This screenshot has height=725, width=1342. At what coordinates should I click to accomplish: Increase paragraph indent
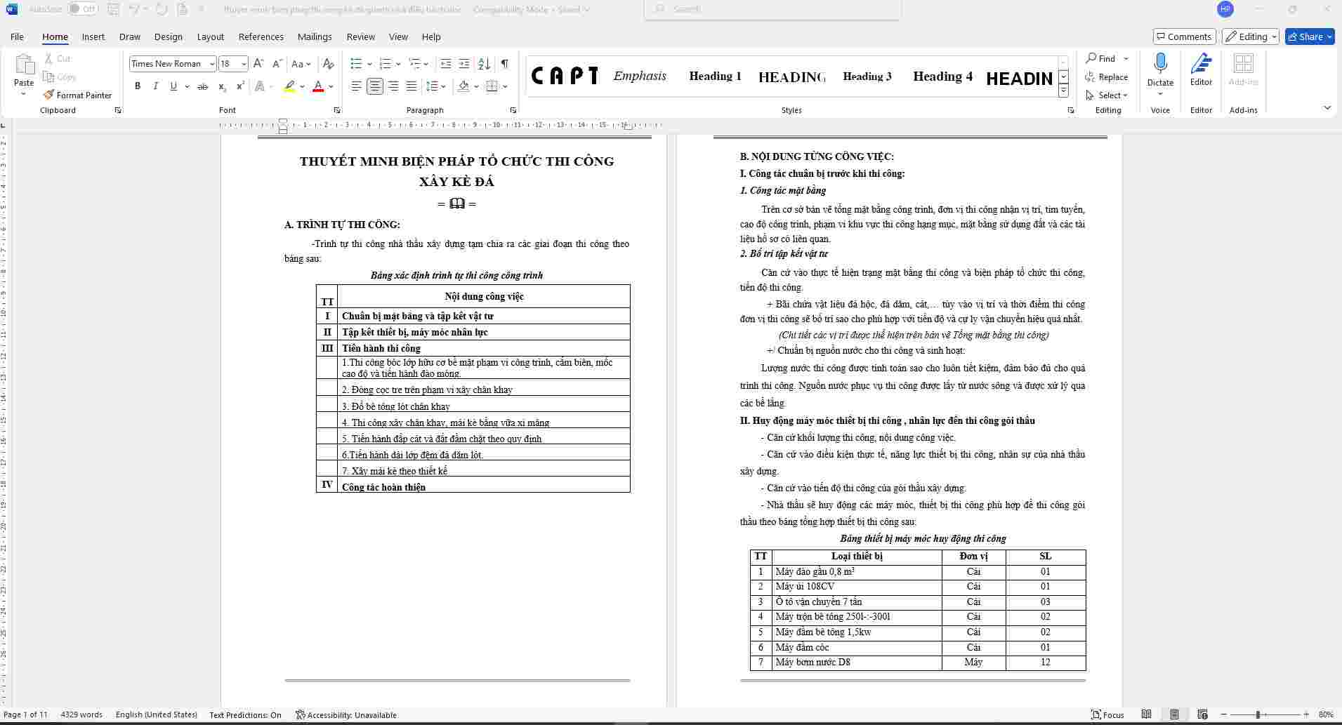pyautogui.click(x=463, y=64)
